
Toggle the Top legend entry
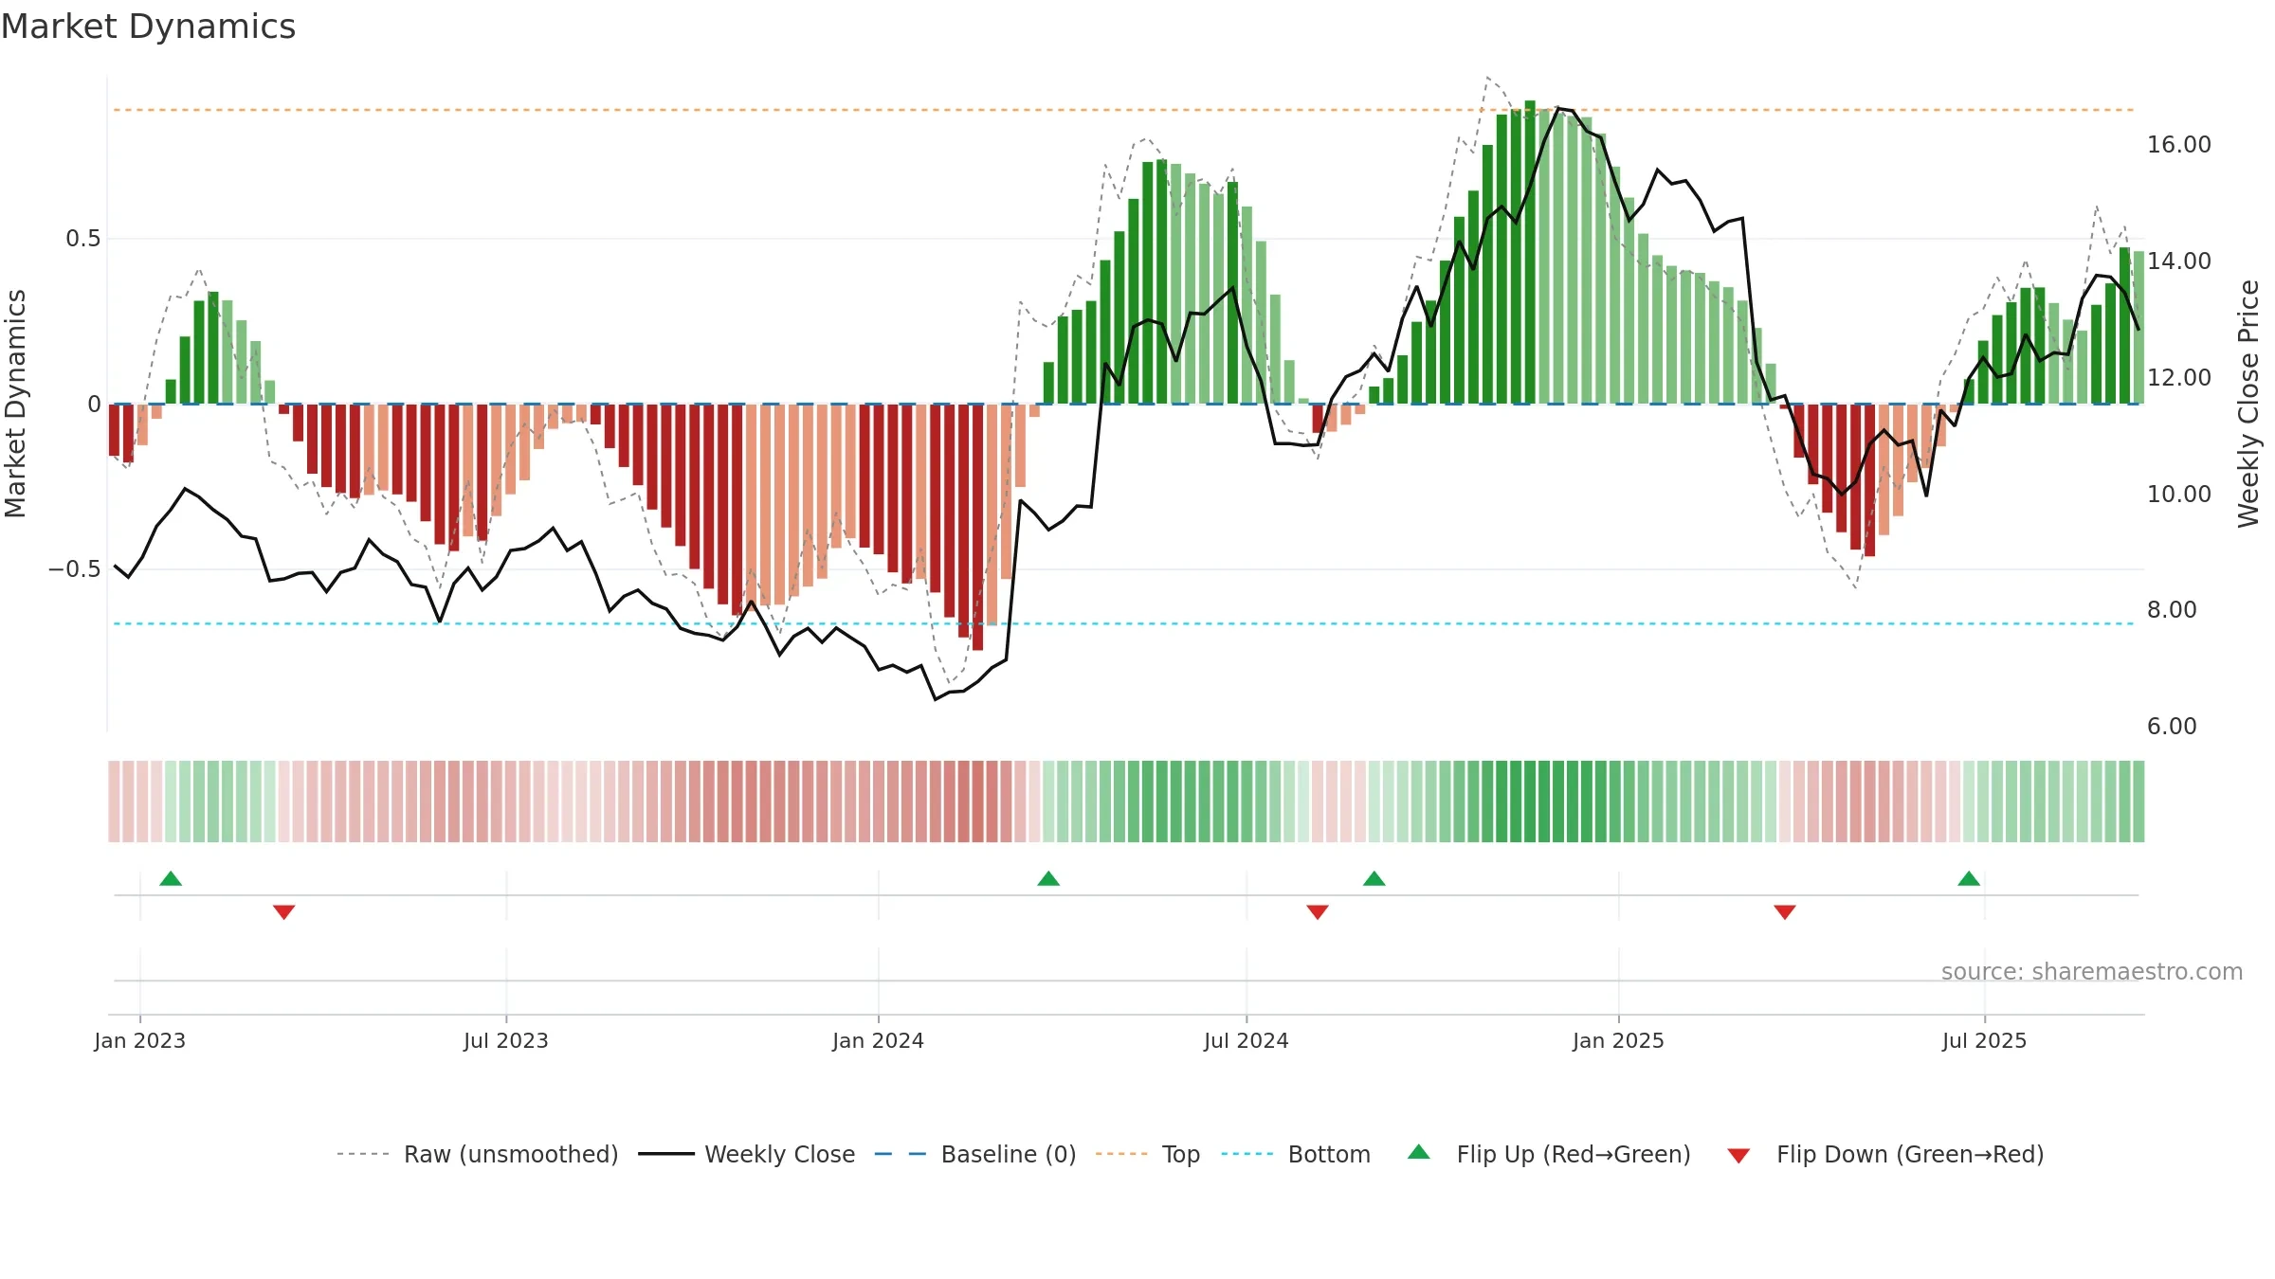point(1148,1154)
